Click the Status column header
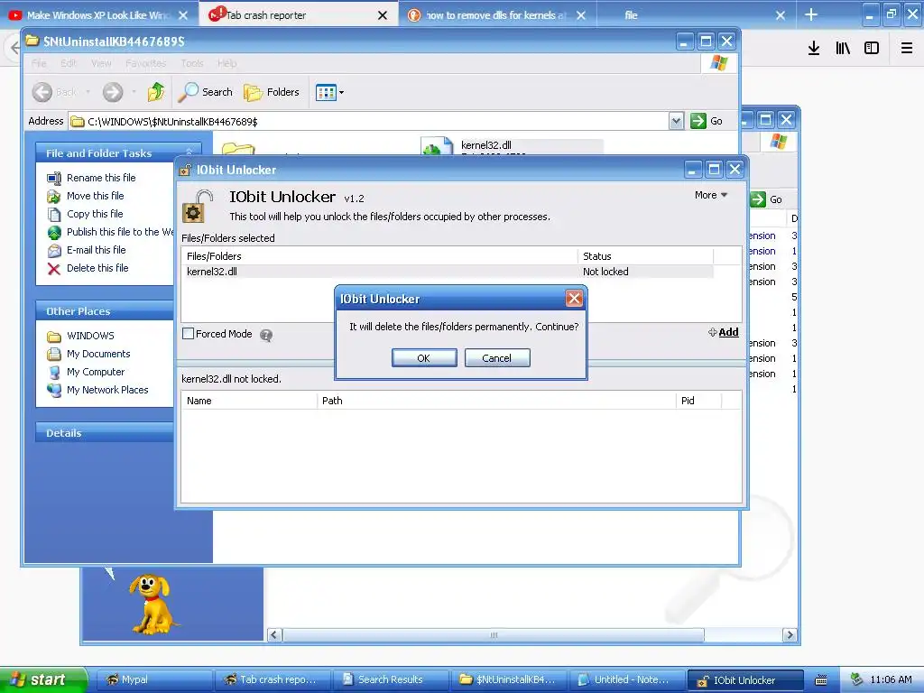Screen dimensions: 924x693 click(645, 256)
